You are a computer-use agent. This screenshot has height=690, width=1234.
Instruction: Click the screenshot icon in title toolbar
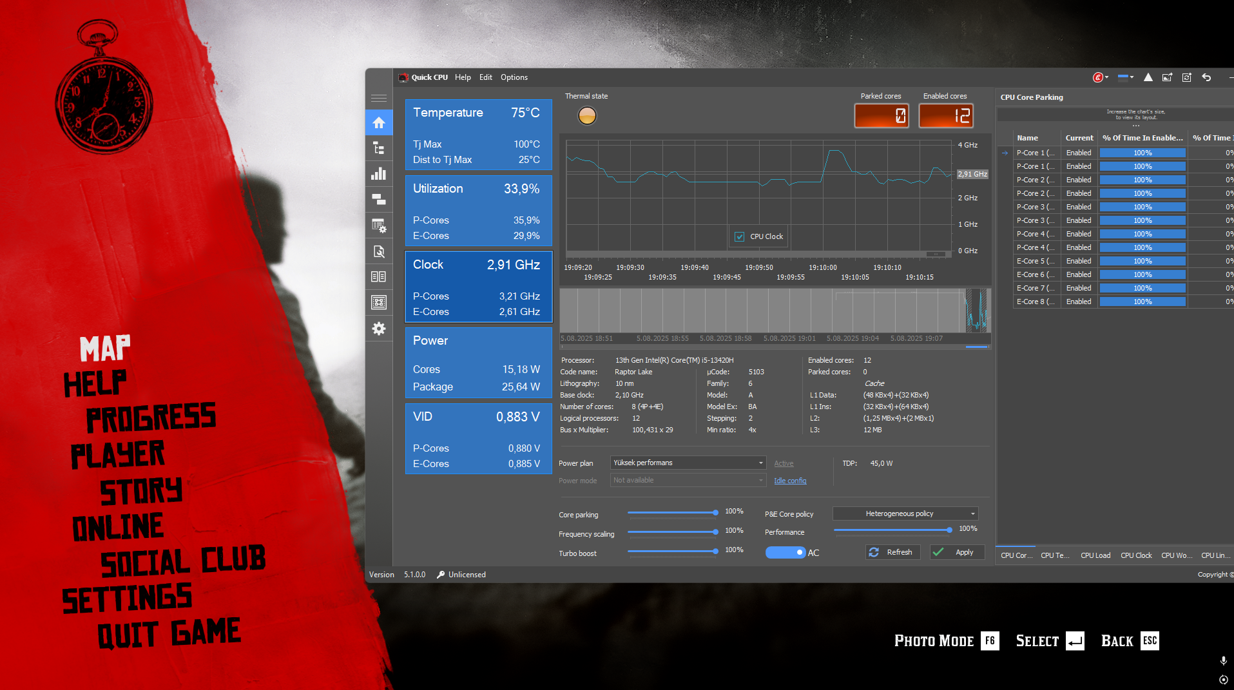[1167, 77]
